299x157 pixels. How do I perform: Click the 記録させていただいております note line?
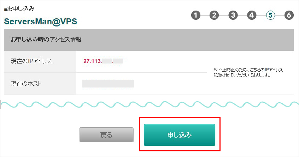pos(242,75)
